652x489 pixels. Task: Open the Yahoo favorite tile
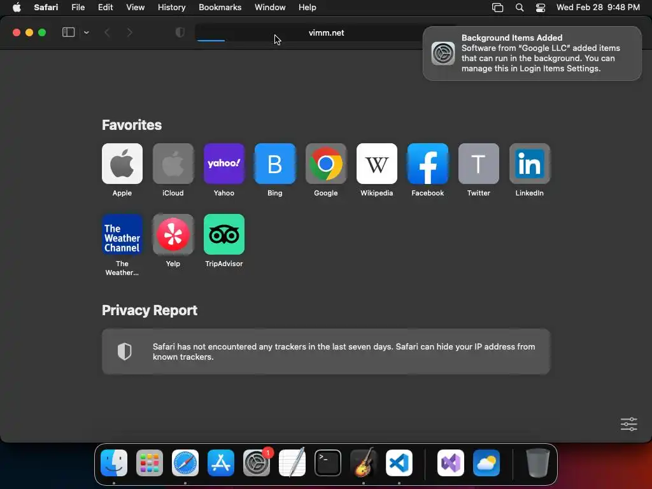tap(223, 164)
